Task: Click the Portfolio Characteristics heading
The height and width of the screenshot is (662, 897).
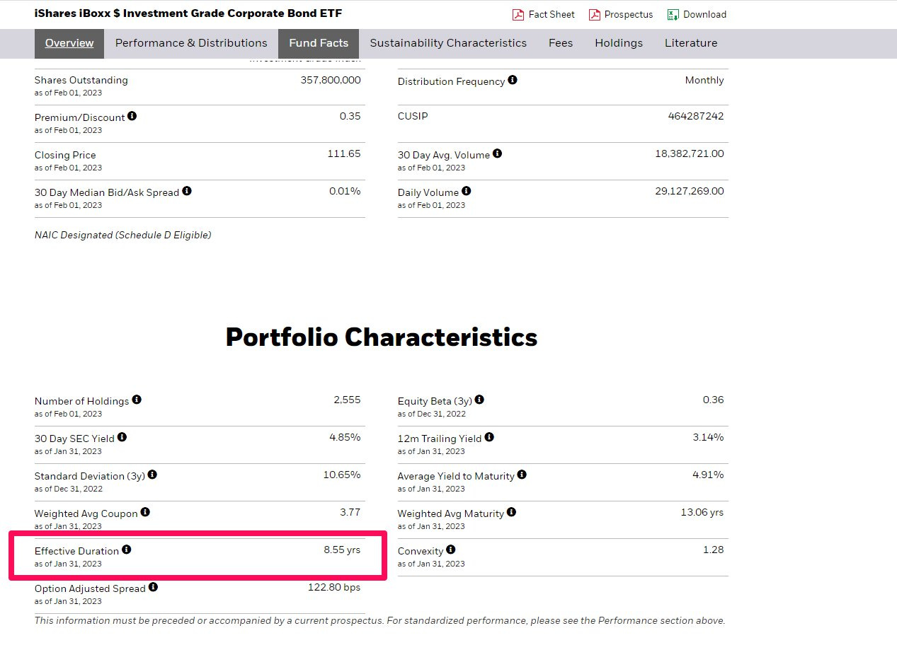Action: click(x=382, y=337)
